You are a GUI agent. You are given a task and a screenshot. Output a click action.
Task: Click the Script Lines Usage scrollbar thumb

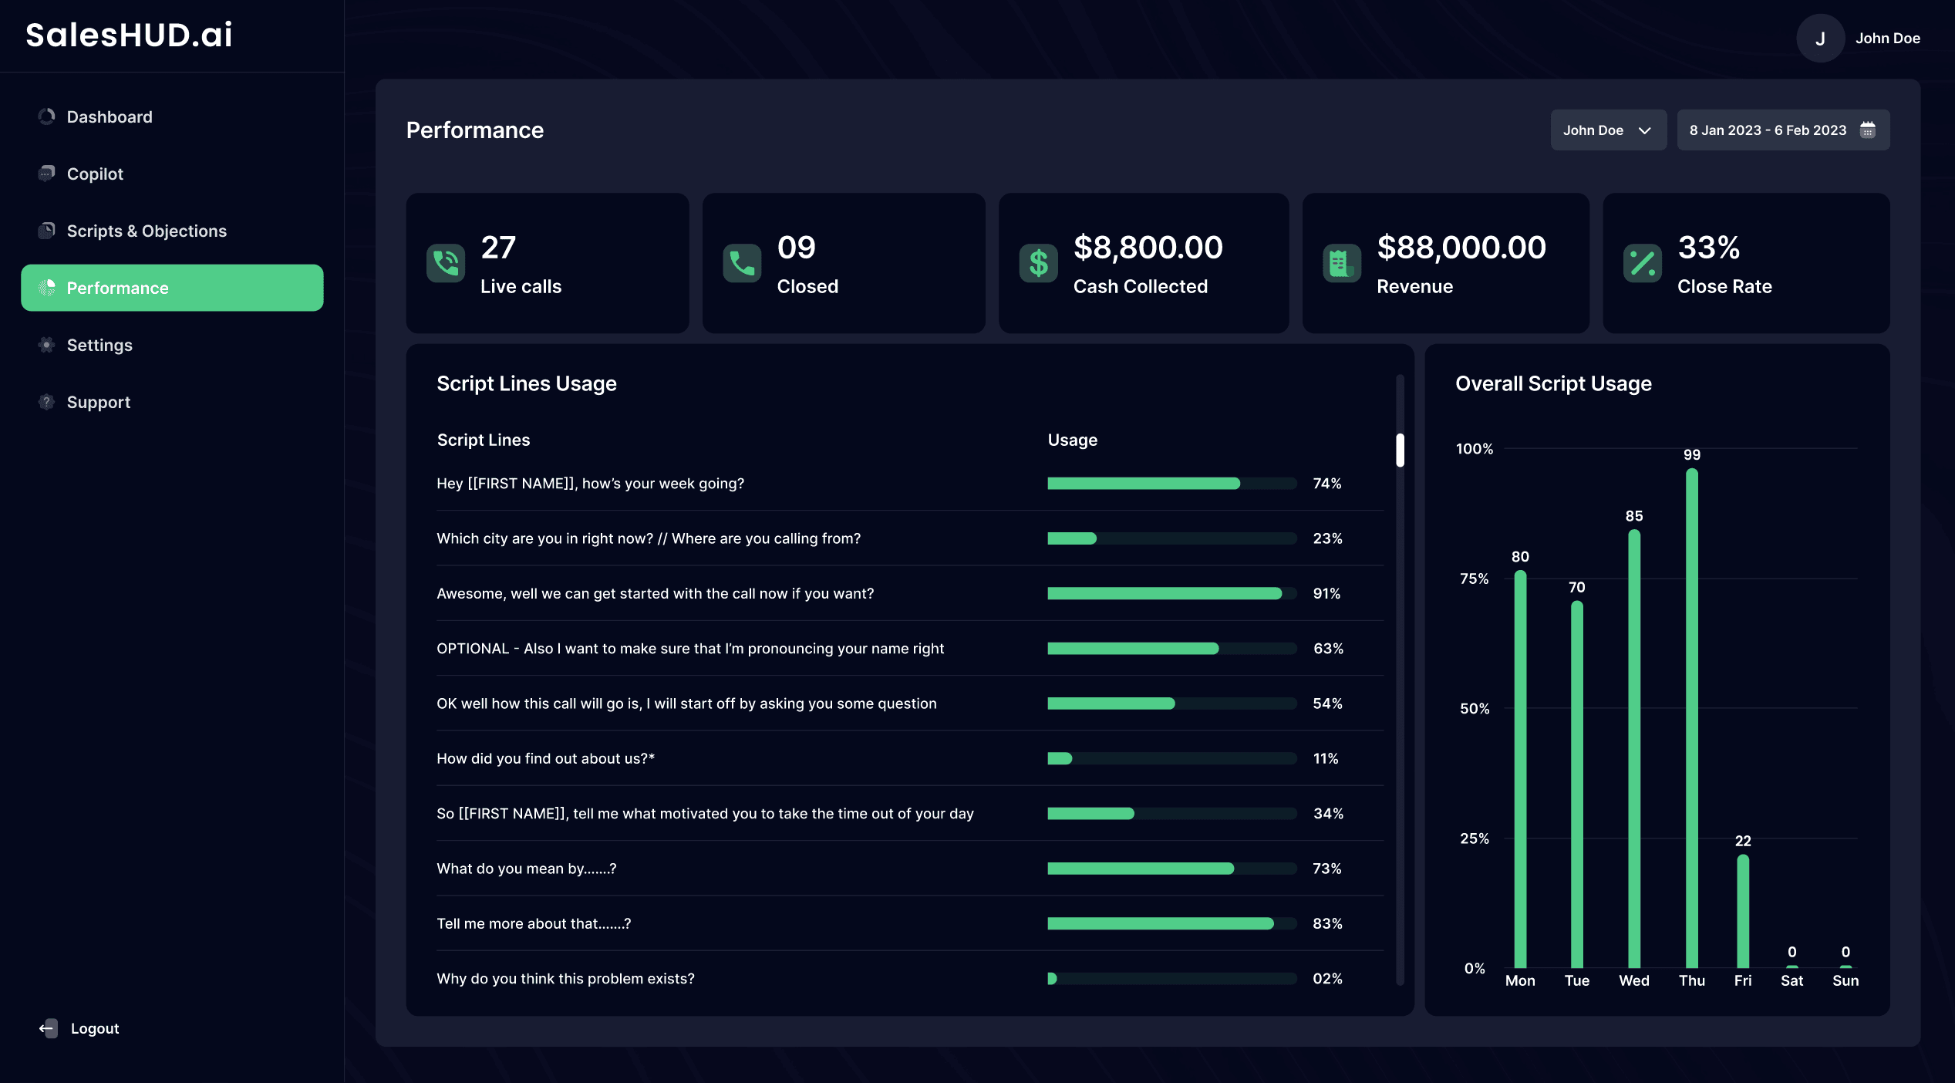pyautogui.click(x=1400, y=450)
